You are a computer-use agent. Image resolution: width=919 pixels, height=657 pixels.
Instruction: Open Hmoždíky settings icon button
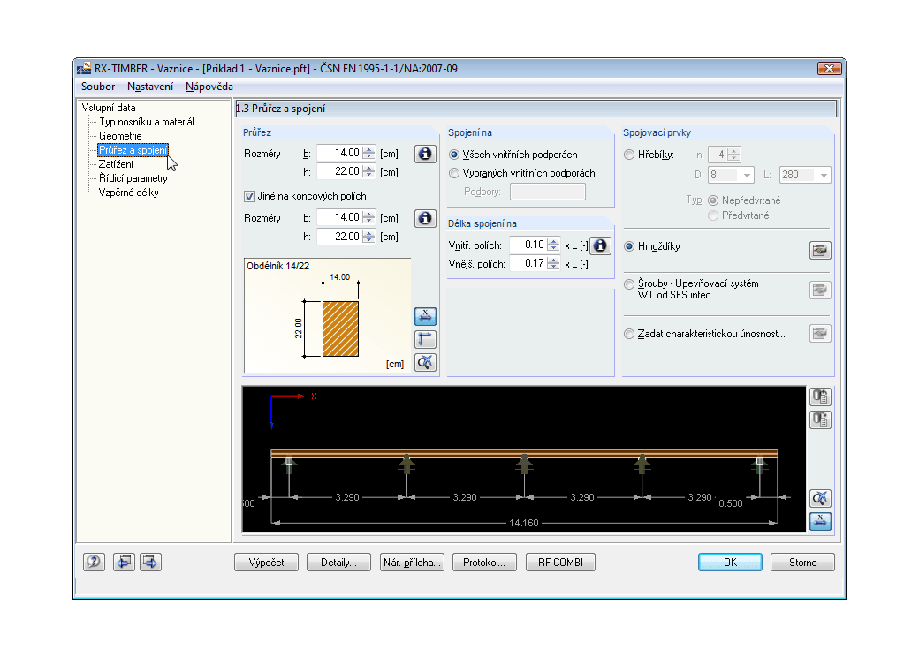pos(820,251)
